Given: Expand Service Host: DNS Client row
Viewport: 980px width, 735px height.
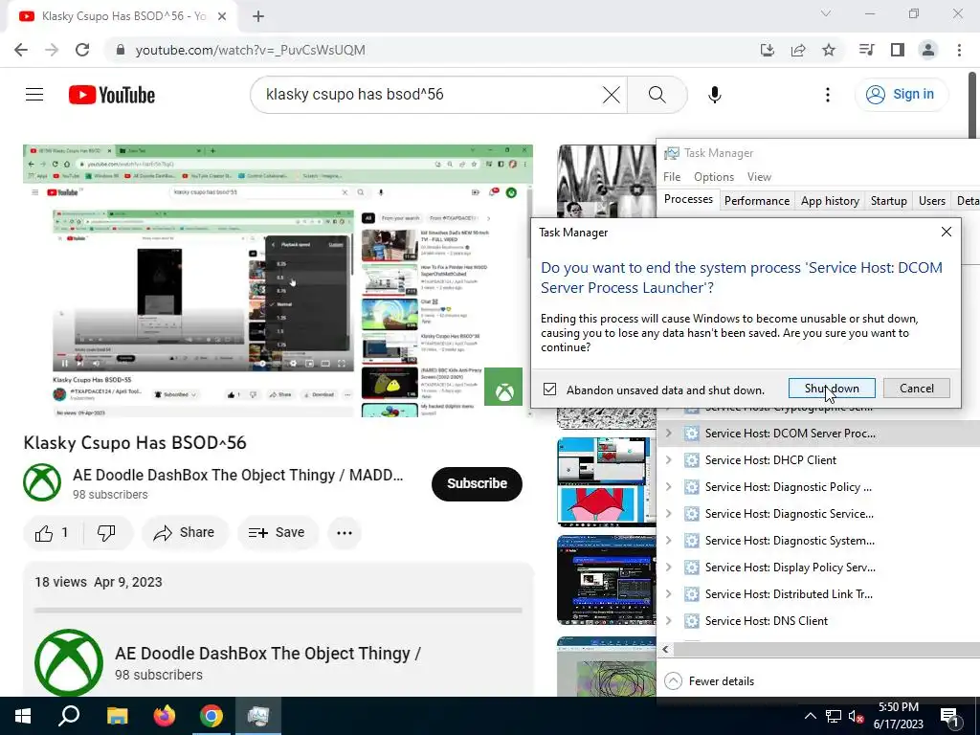Looking at the screenshot, I should (669, 621).
